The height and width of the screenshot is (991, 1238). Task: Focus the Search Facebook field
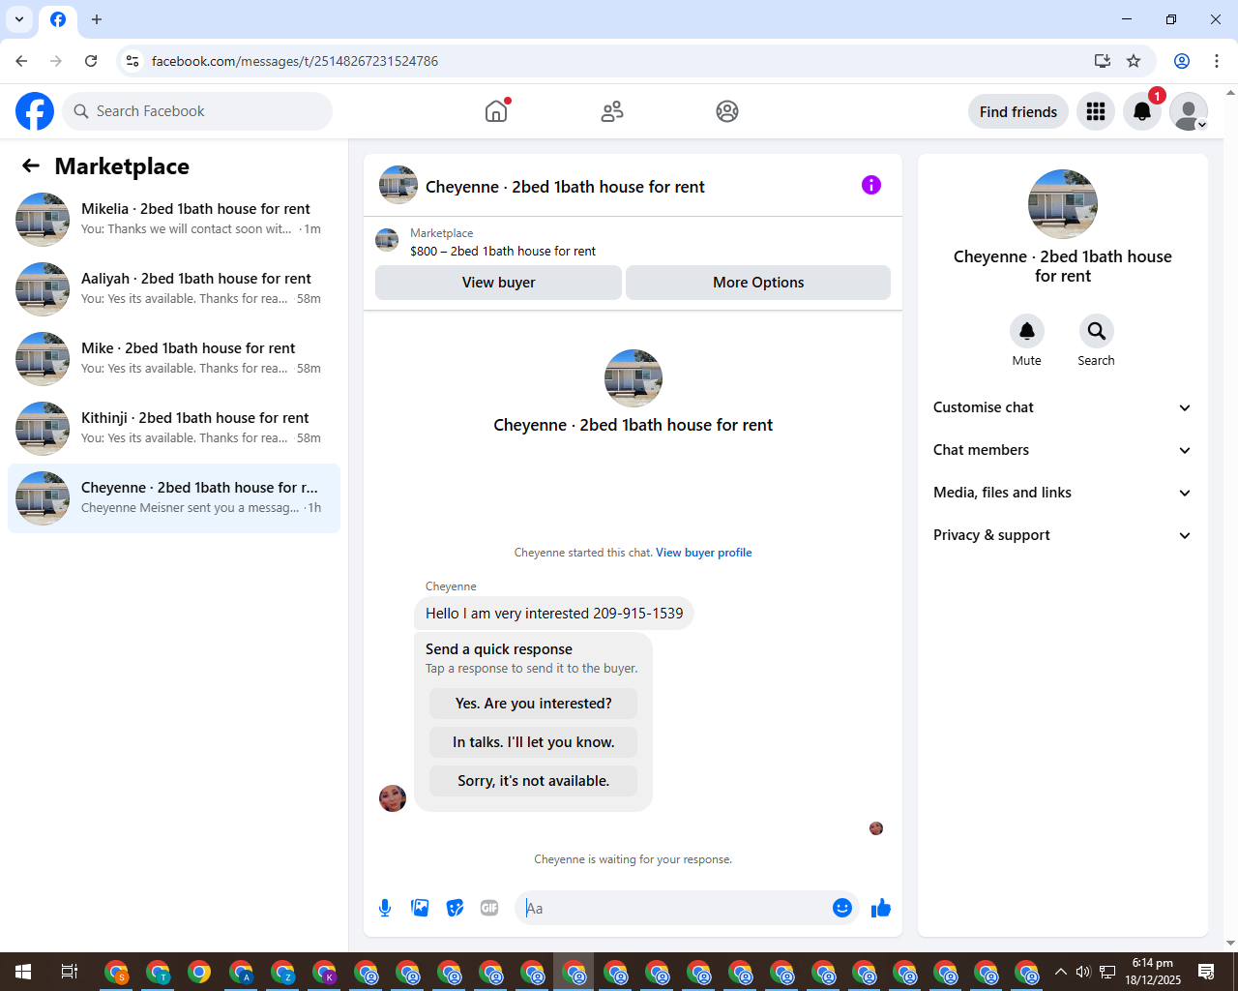[197, 111]
